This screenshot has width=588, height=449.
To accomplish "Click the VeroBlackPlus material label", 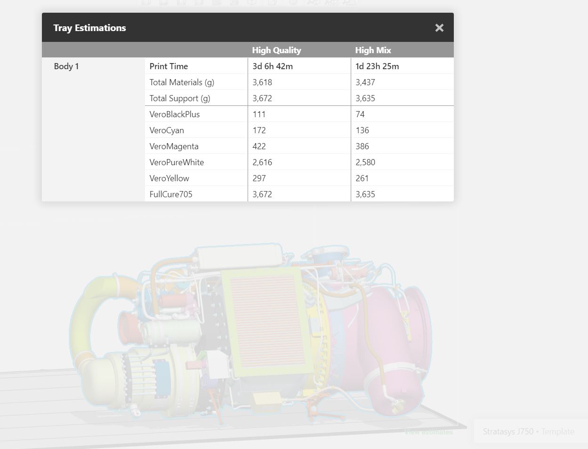I will click(175, 114).
